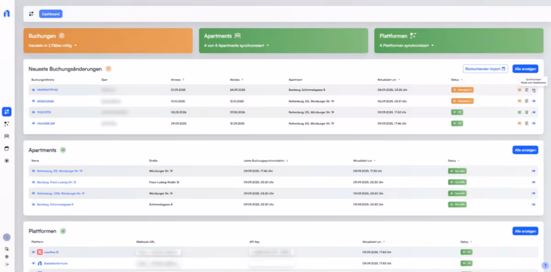Click the screen icon below the user avatar
The width and height of the screenshot is (551, 272).
click(7, 249)
